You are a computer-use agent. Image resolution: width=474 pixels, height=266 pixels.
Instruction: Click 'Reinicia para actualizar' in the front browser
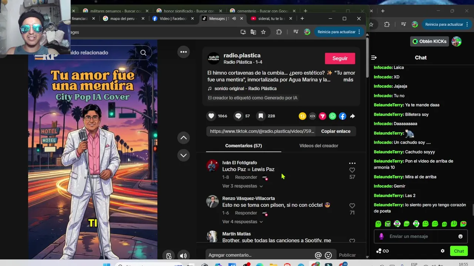[x=339, y=32]
